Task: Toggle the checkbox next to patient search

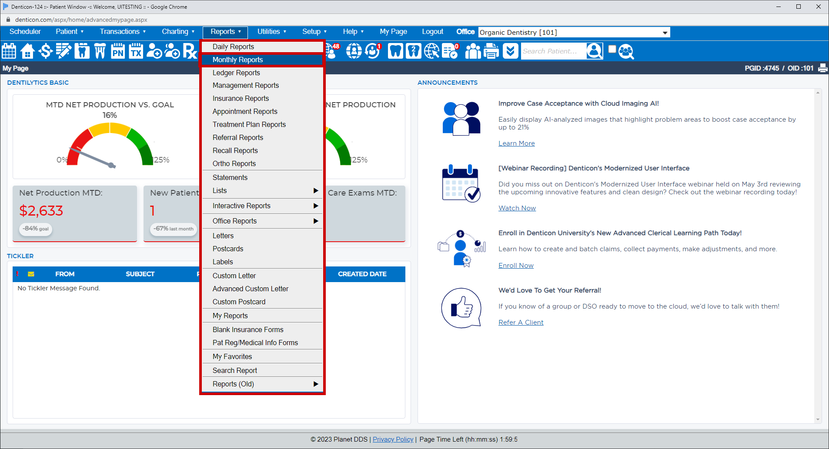Action: [612, 49]
